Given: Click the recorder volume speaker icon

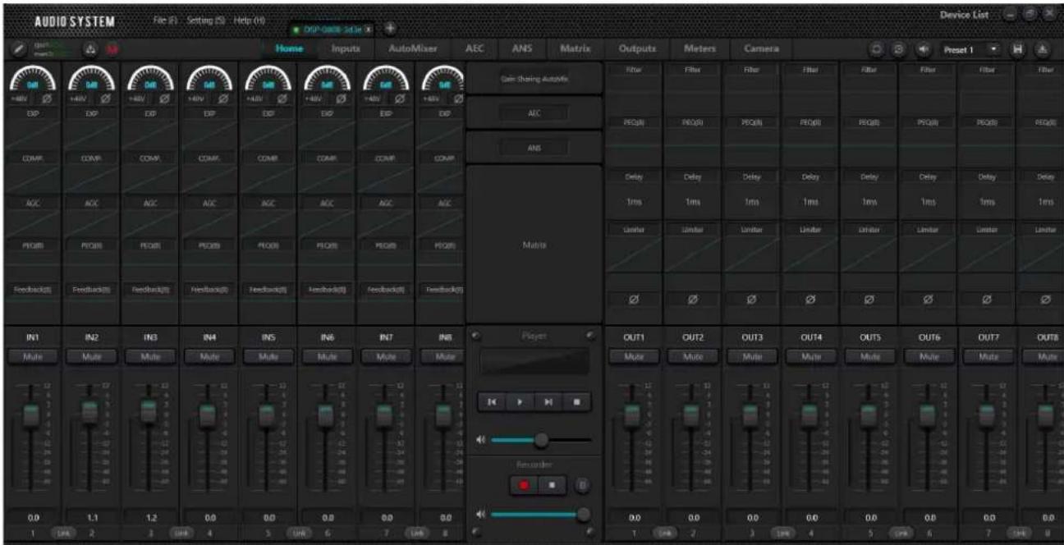Looking at the screenshot, I should [x=479, y=515].
